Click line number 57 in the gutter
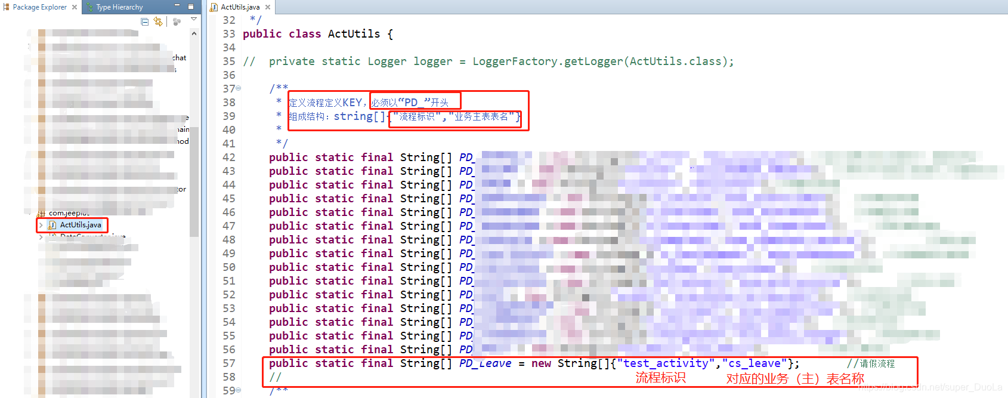Screen dimensions: 1008x398 [x=229, y=363]
